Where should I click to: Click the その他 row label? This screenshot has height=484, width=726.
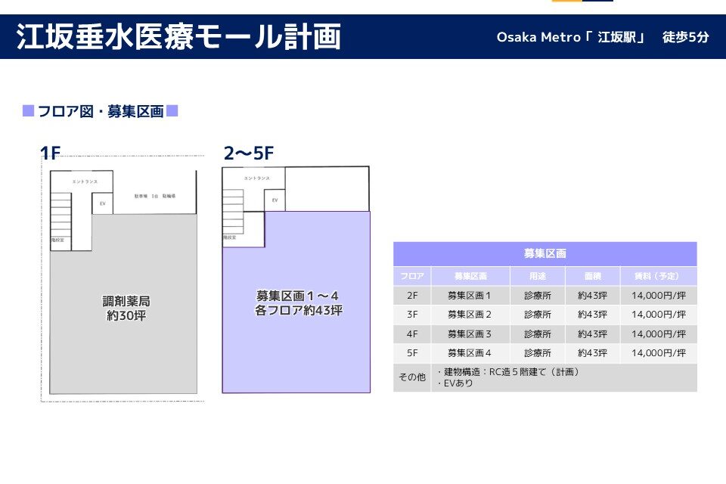click(x=412, y=377)
